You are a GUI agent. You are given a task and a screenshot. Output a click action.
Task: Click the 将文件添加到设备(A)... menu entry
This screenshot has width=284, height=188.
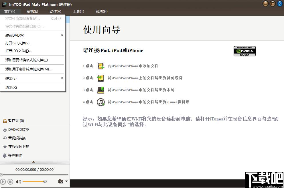tap(33, 19)
